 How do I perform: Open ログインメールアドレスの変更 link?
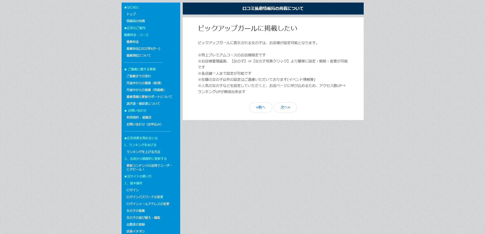point(148,204)
